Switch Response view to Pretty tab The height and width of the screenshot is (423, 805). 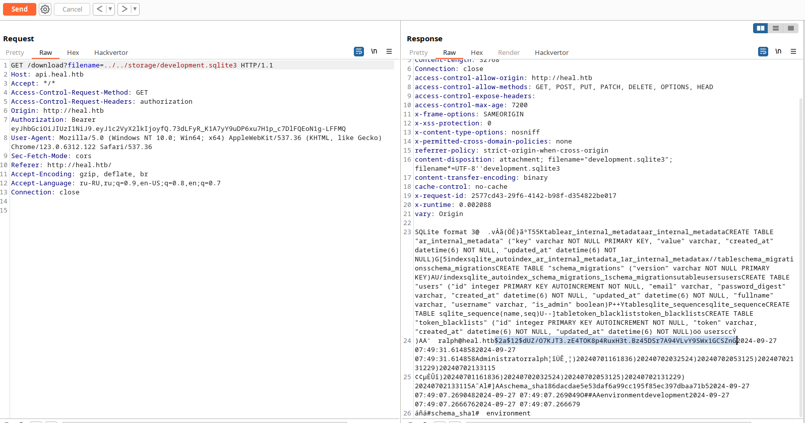pos(418,52)
